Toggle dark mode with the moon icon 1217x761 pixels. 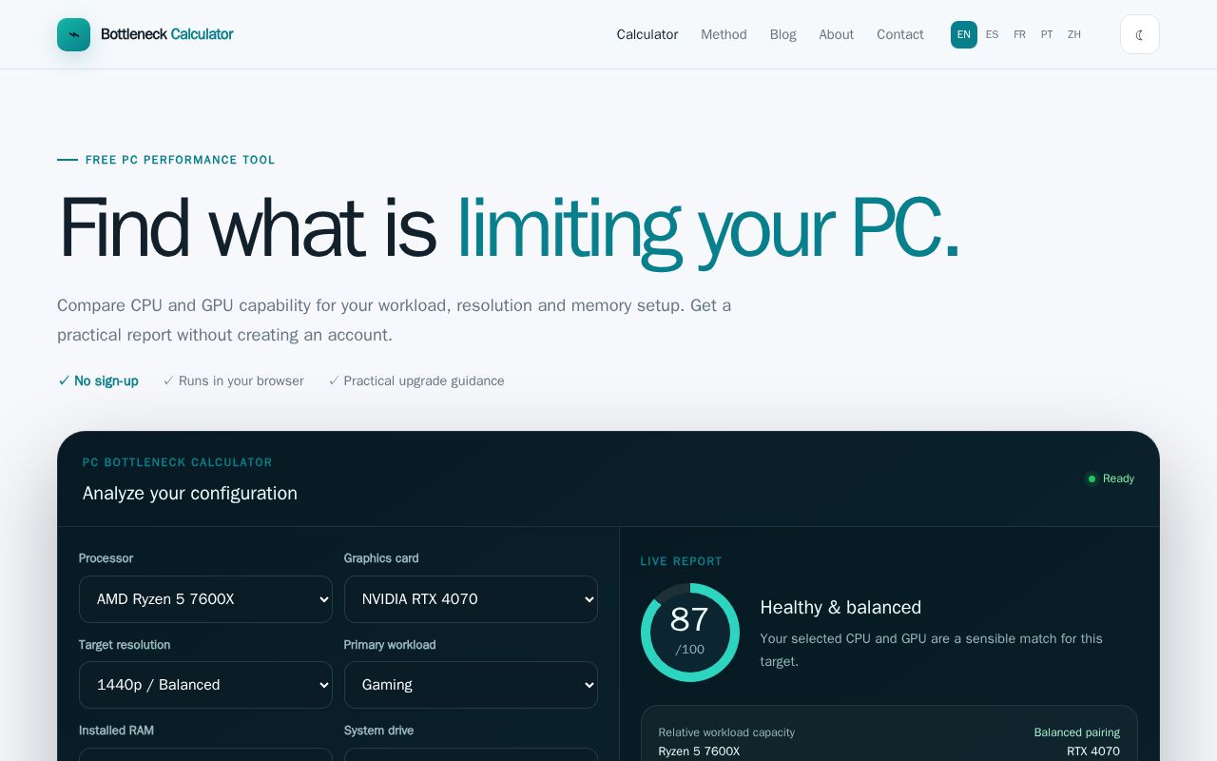click(x=1140, y=34)
